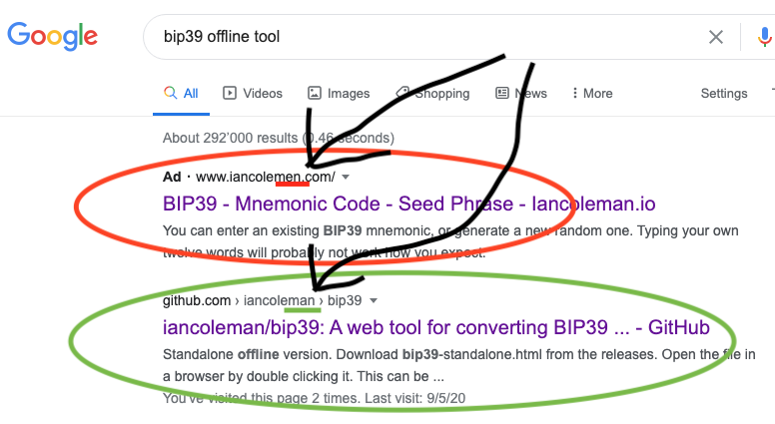775x424 pixels.
Task: Click the www.iancolemen.com/ ad URL text
Action: pyautogui.click(x=266, y=177)
